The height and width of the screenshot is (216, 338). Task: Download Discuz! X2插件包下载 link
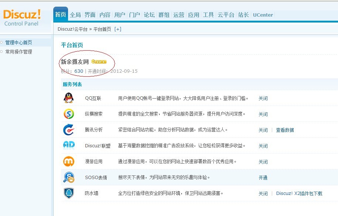[x=299, y=193]
